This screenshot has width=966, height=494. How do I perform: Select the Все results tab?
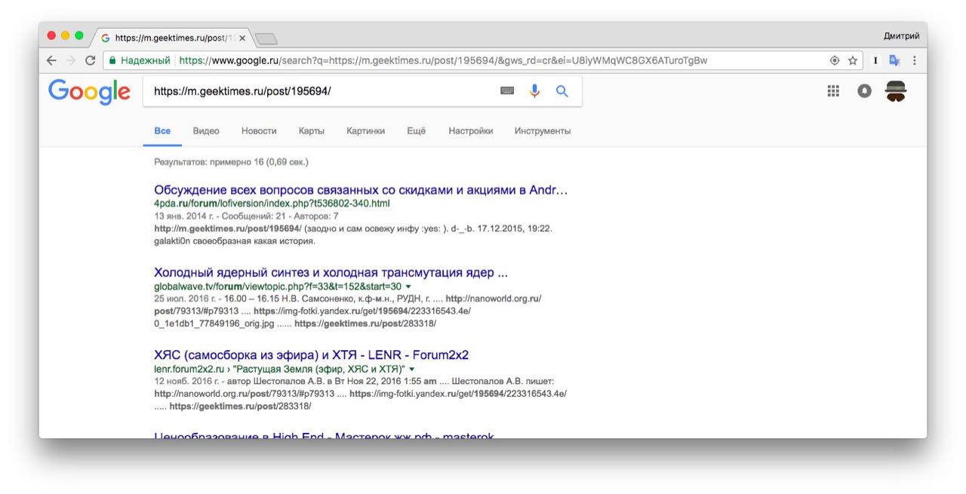162,130
